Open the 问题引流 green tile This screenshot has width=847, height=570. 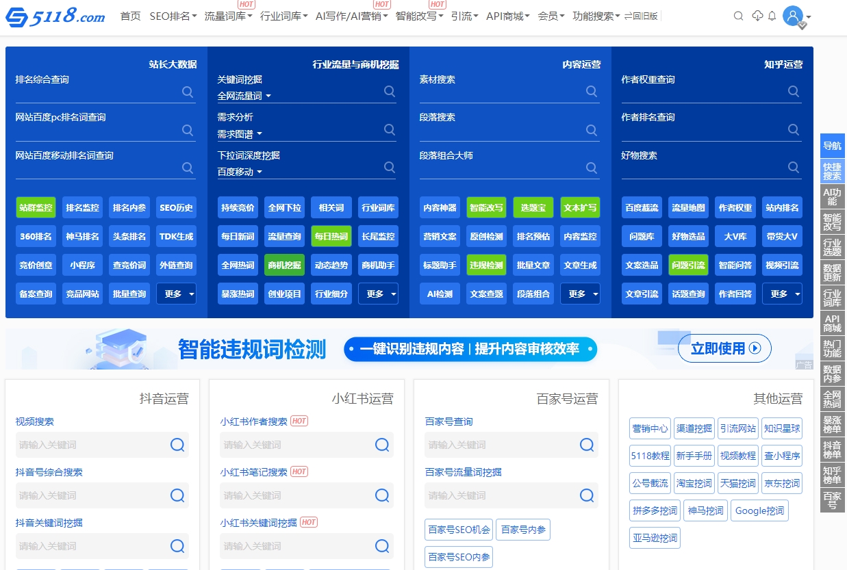688,265
